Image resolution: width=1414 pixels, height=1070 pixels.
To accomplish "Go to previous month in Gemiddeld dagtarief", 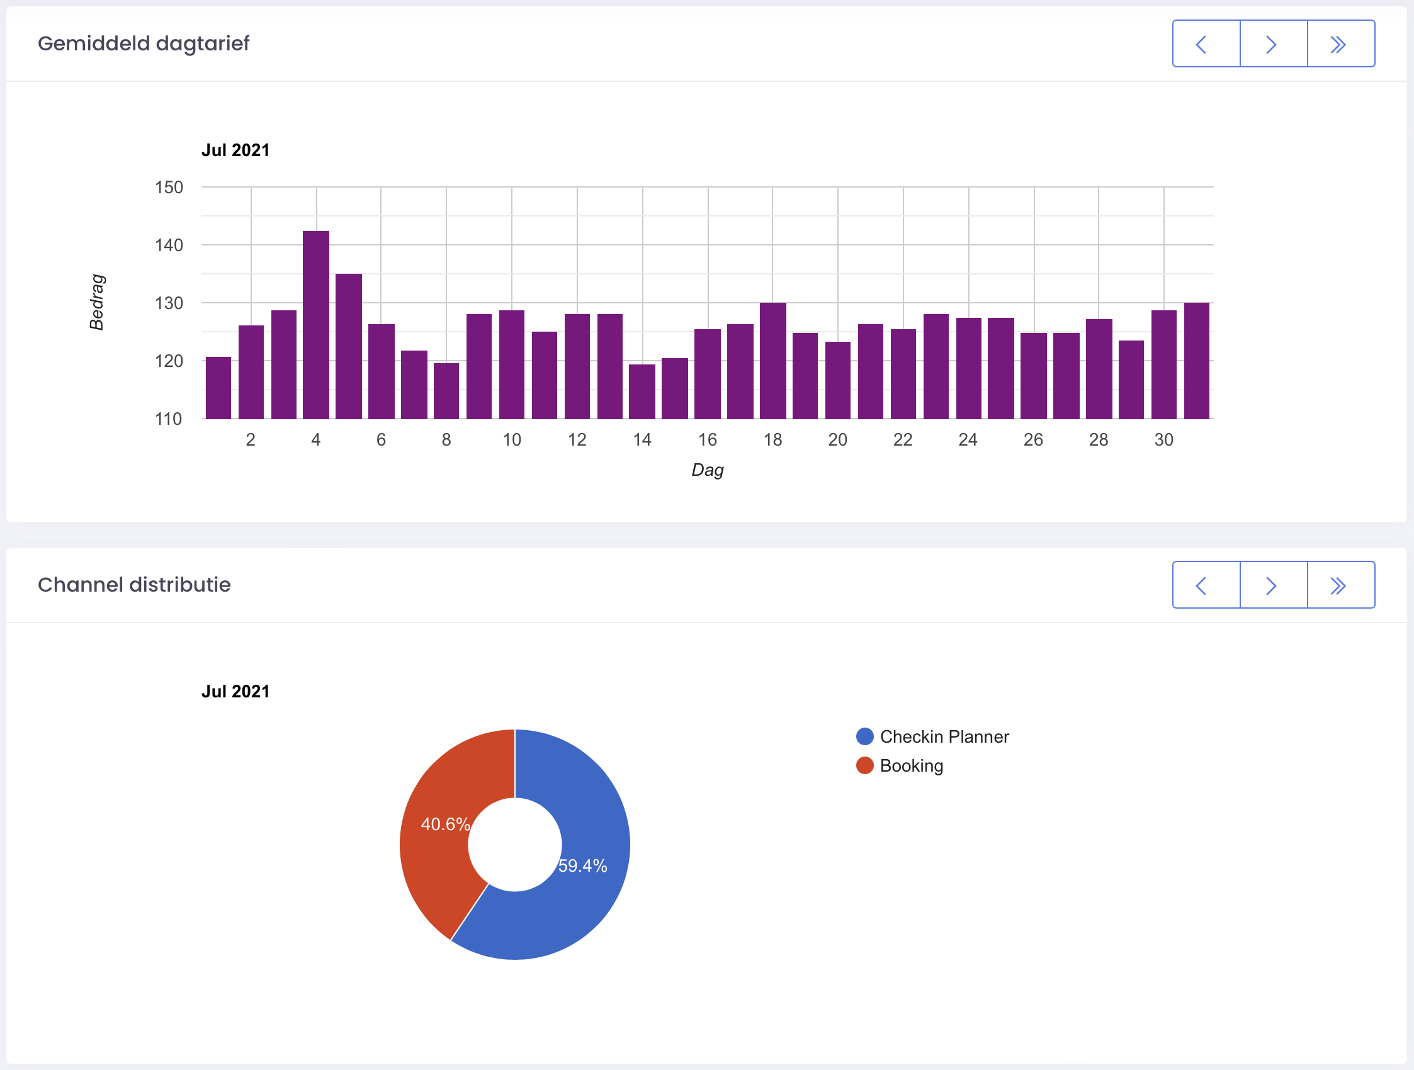I will pos(1206,43).
